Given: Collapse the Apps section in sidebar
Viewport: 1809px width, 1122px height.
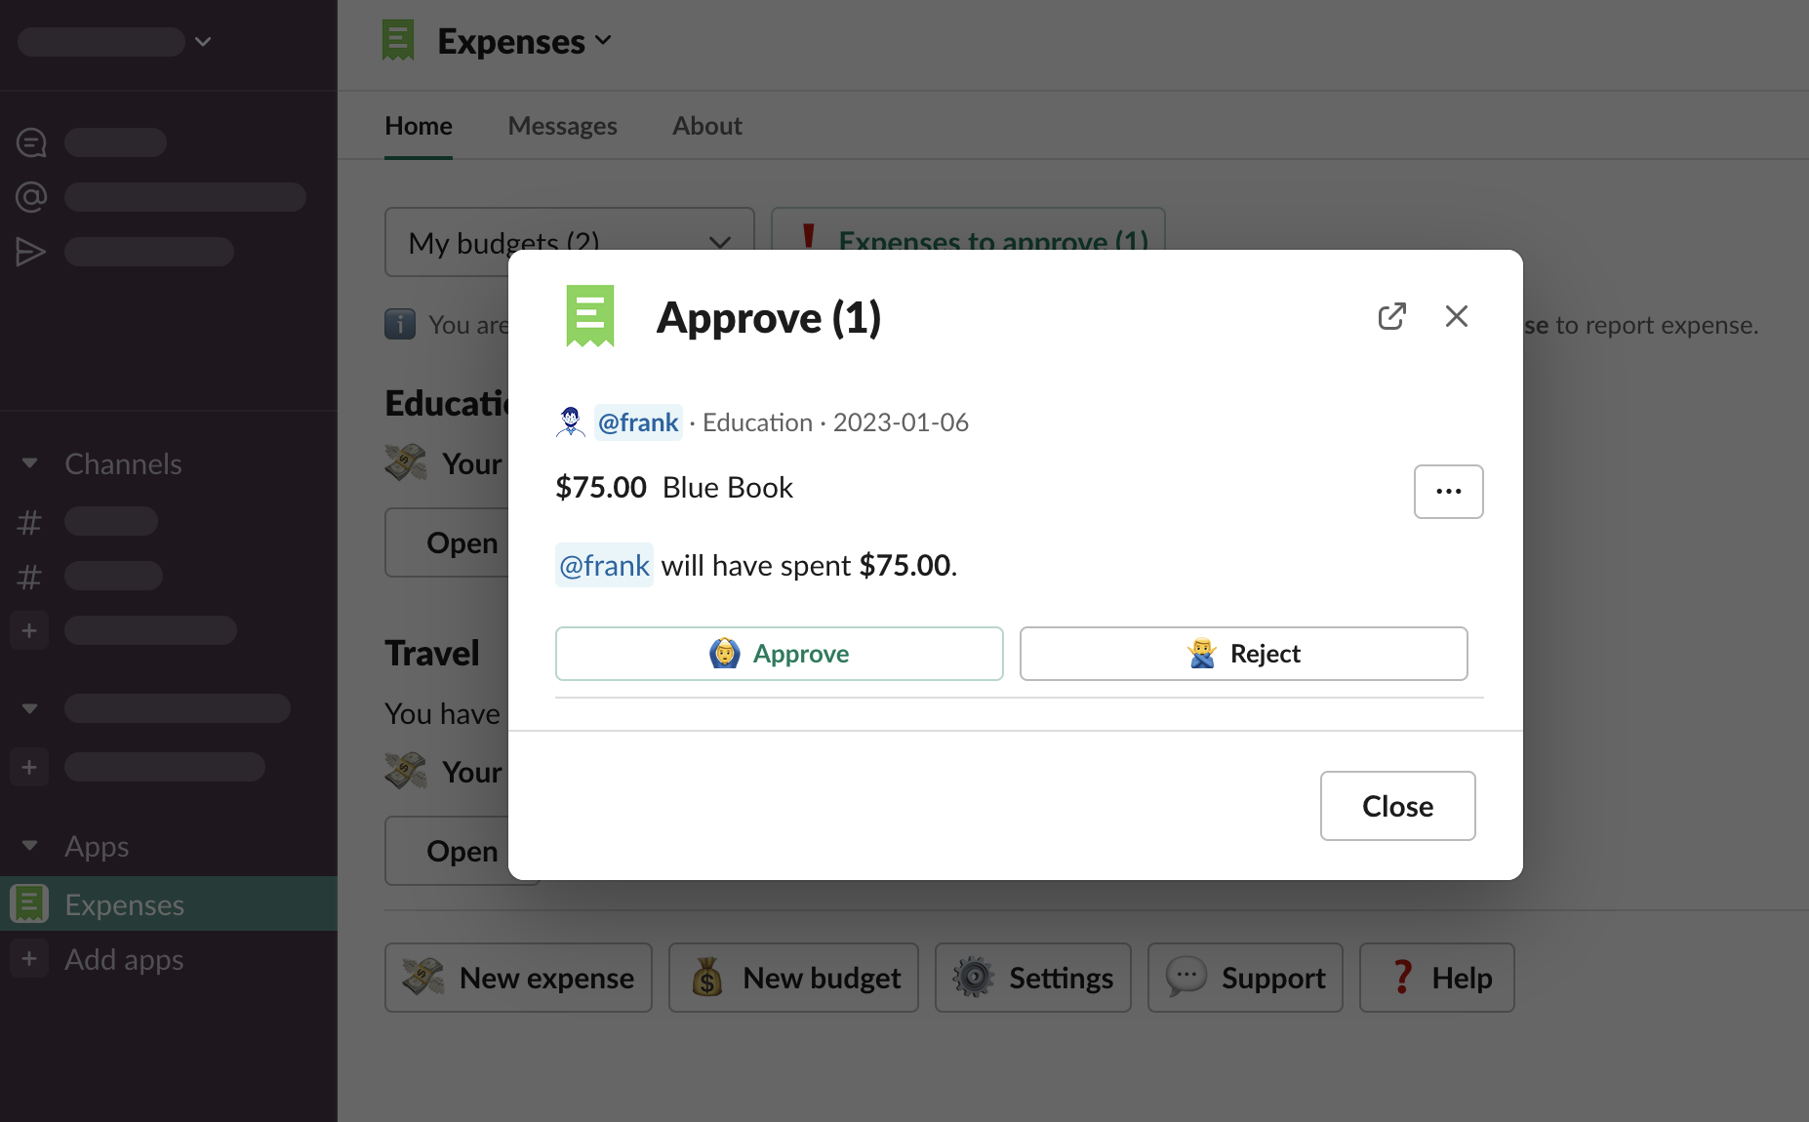Looking at the screenshot, I should click(30, 846).
